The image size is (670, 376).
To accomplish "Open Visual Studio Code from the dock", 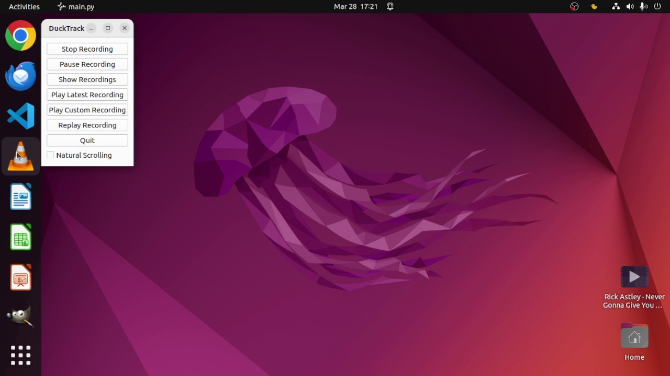I will point(21,116).
